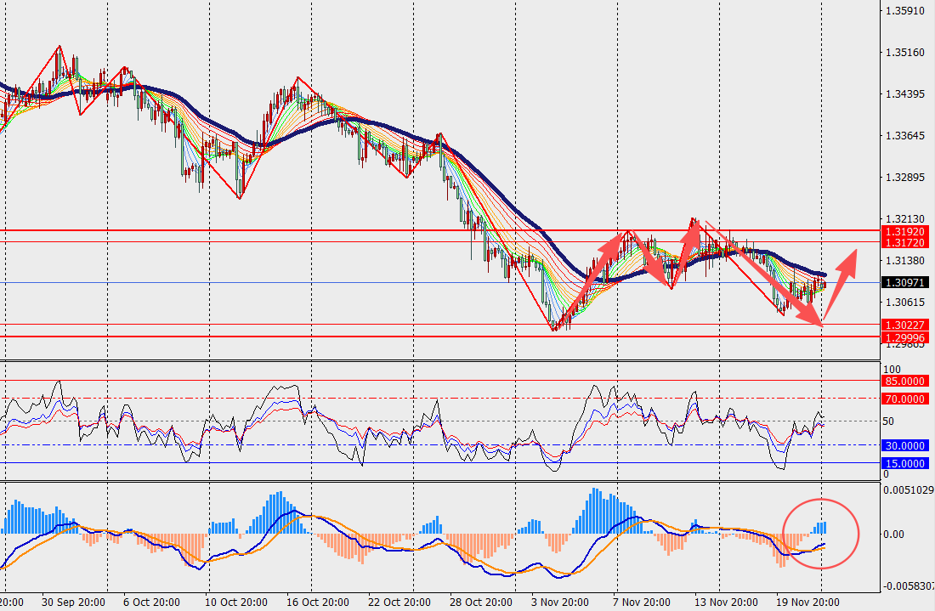Select the blue 30.0000 level label
Viewport: 935px width, 611px height.
click(x=904, y=445)
